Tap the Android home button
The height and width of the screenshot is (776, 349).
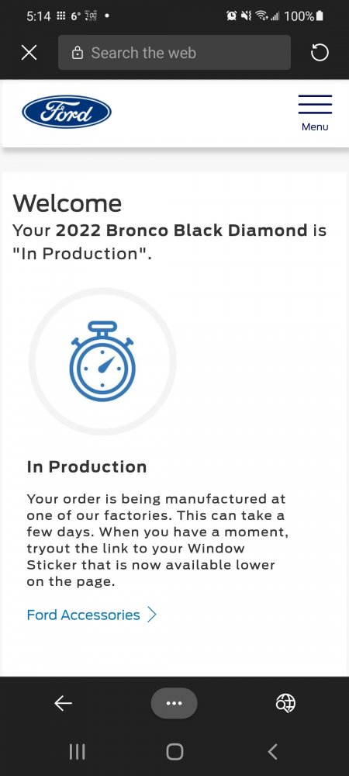(174, 752)
